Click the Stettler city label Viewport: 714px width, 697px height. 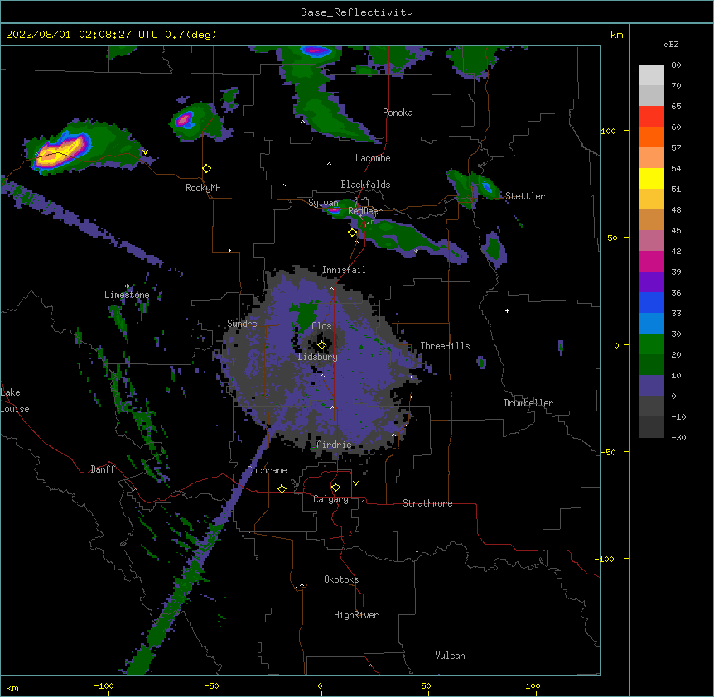point(525,196)
